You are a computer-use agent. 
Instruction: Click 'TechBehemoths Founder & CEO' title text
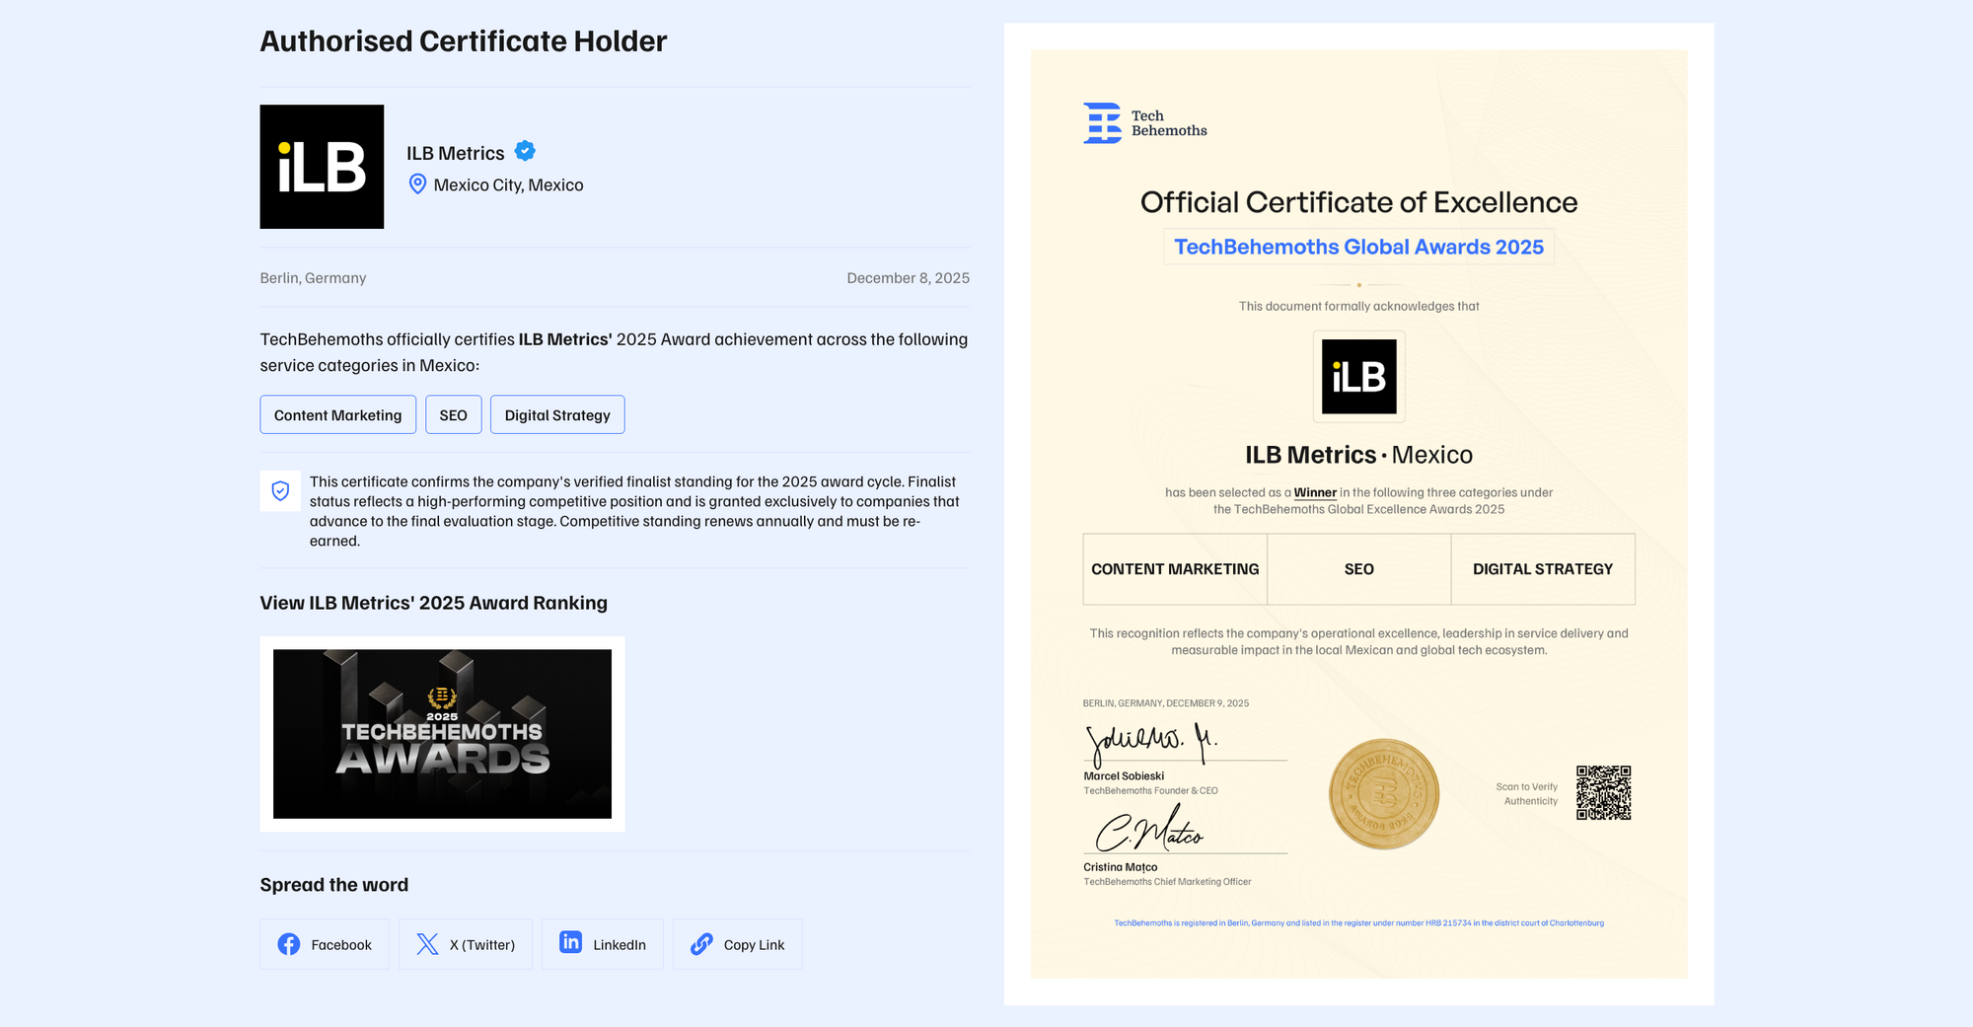pos(1151,791)
